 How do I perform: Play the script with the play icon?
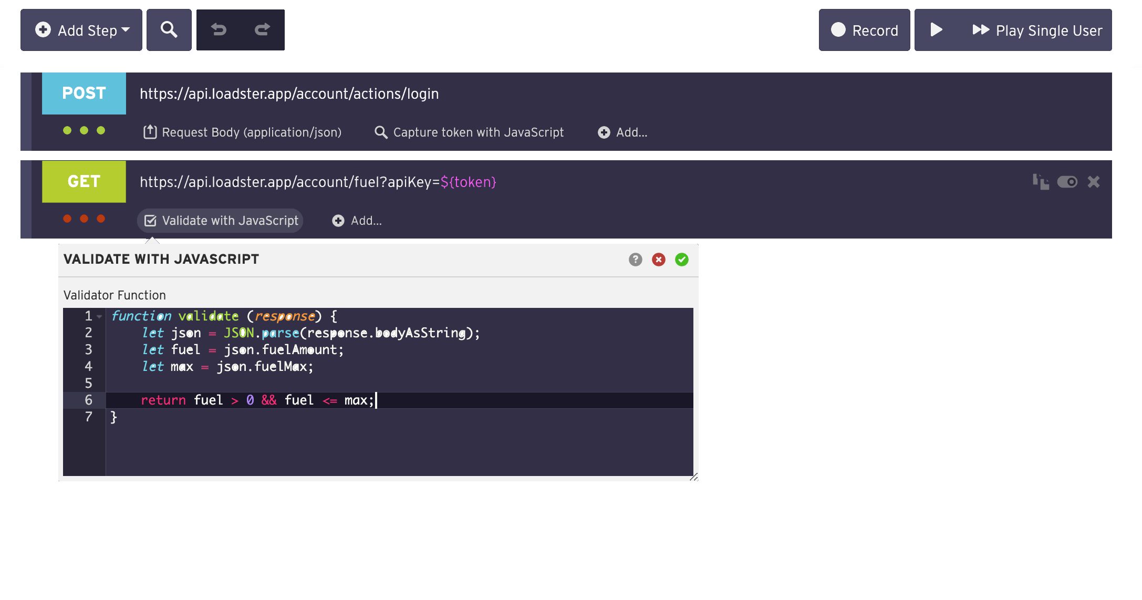pyautogui.click(x=936, y=30)
